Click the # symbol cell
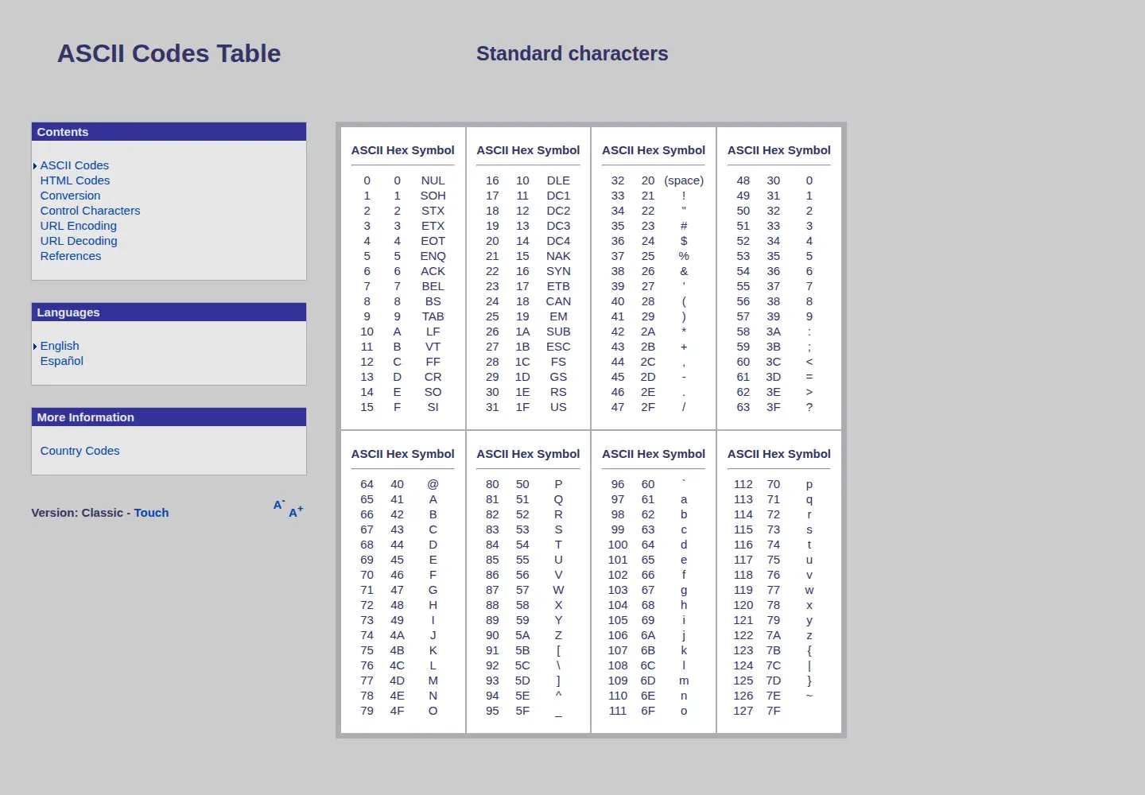The height and width of the screenshot is (795, 1145). point(684,226)
